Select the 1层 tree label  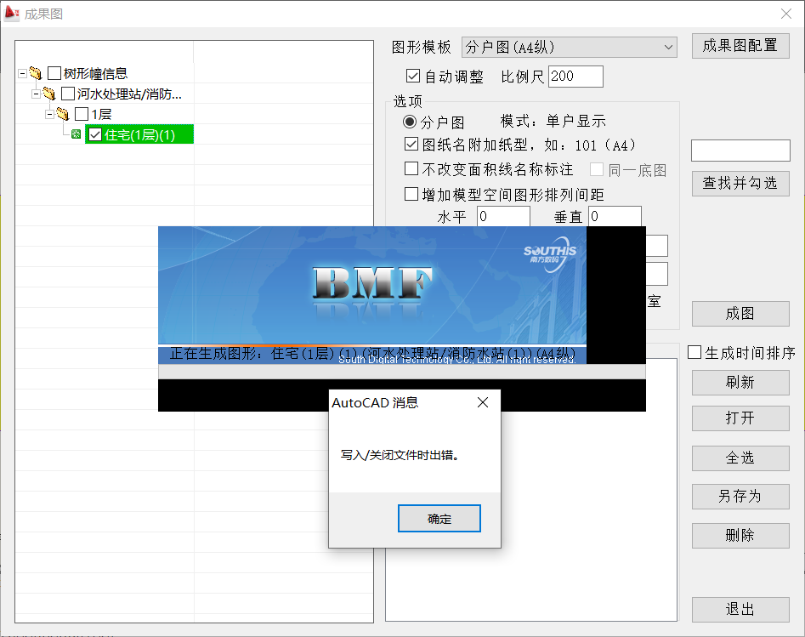pyautogui.click(x=101, y=114)
